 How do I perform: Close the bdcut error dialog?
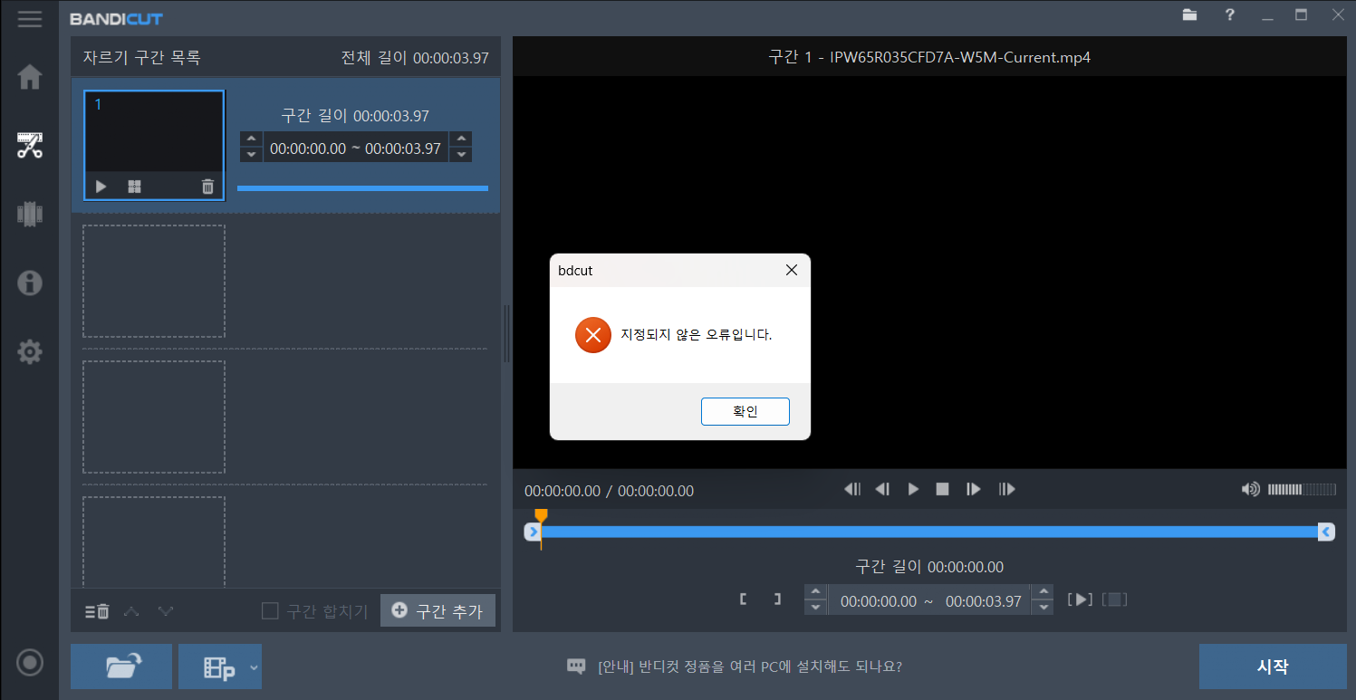[791, 270]
